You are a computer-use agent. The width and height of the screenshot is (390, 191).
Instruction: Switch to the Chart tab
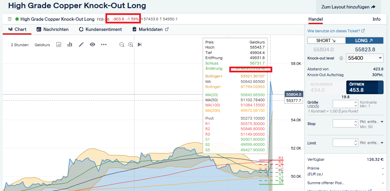coord(17,29)
